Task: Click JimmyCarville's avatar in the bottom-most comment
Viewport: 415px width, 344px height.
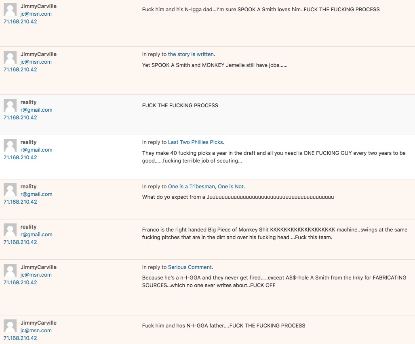Action: [x=10, y=326]
